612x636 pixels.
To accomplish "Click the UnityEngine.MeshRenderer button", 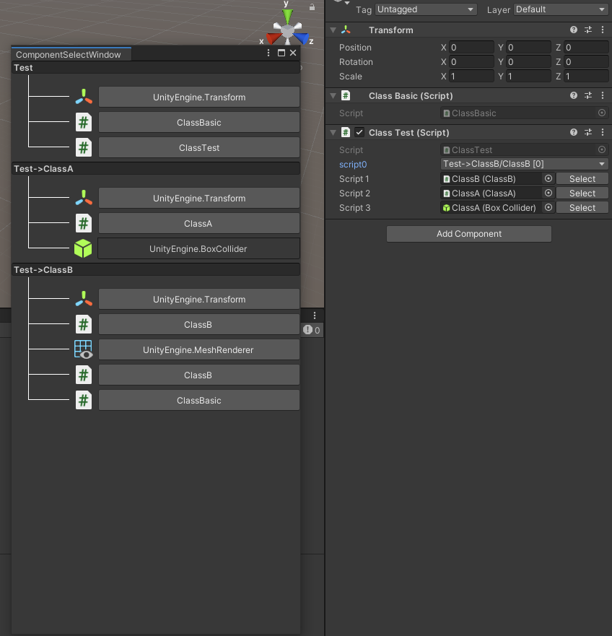I will click(x=199, y=349).
